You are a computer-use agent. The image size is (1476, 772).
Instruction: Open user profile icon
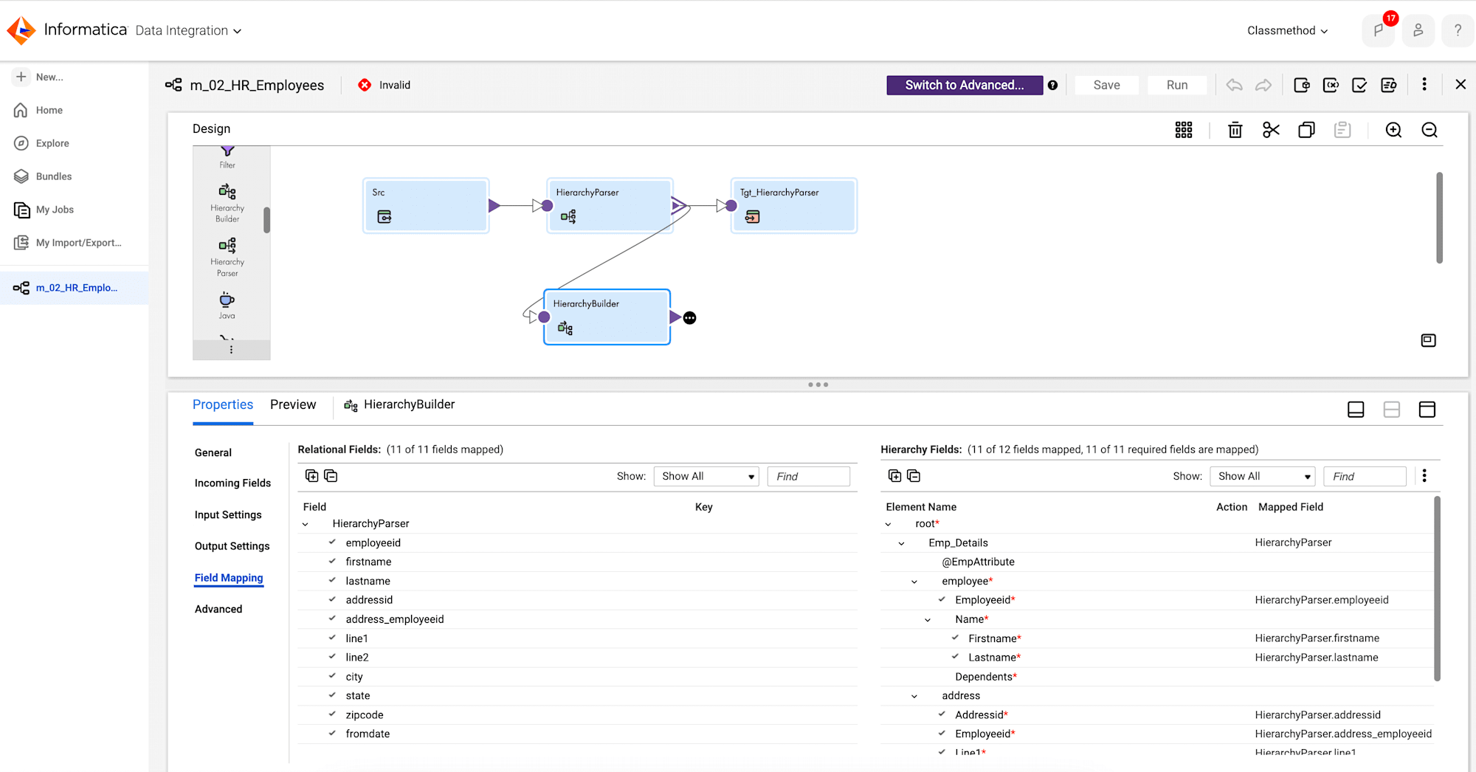pyautogui.click(x=1418, y=30)
